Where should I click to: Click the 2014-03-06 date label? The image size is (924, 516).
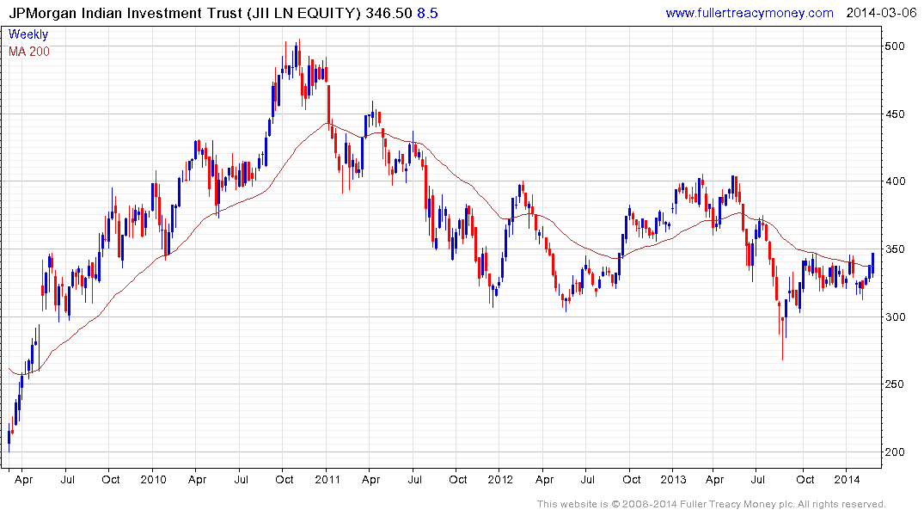click(881, 13)
